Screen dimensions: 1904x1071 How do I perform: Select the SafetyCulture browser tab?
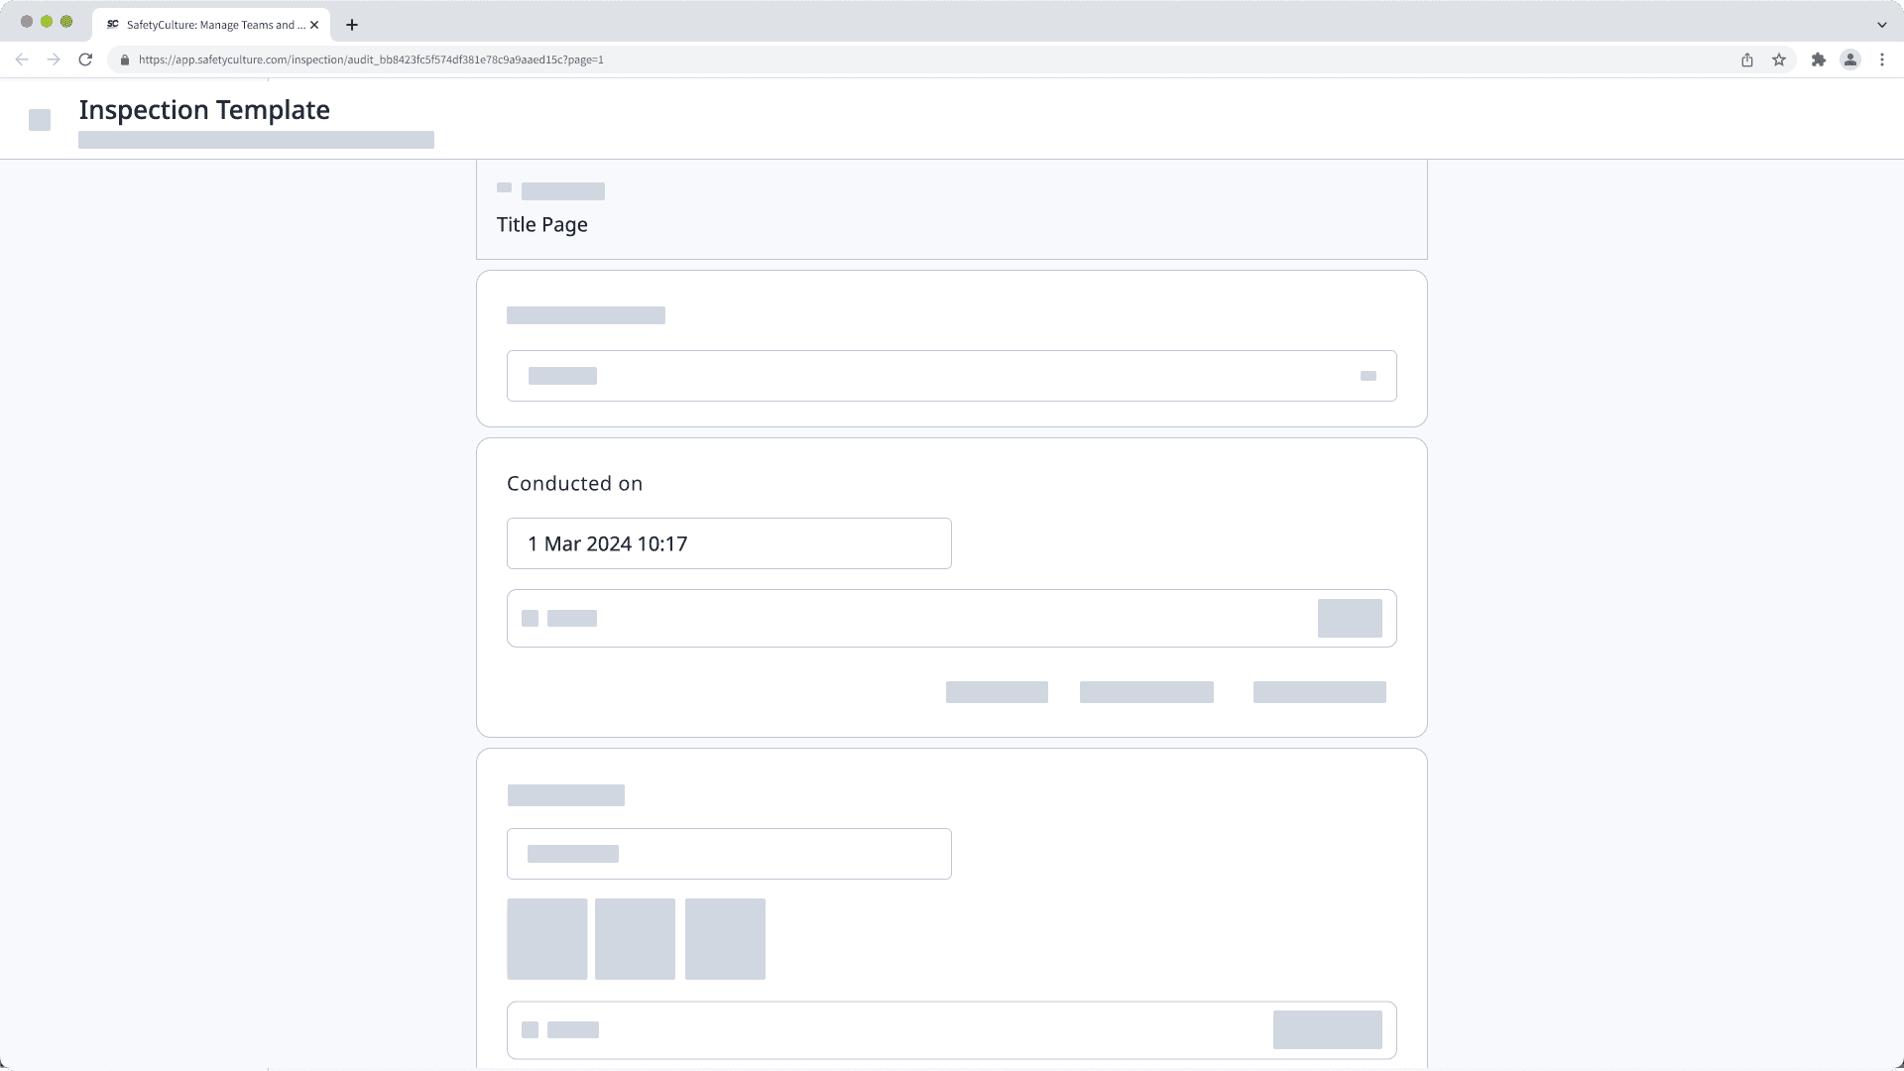(x=210, y=25)
